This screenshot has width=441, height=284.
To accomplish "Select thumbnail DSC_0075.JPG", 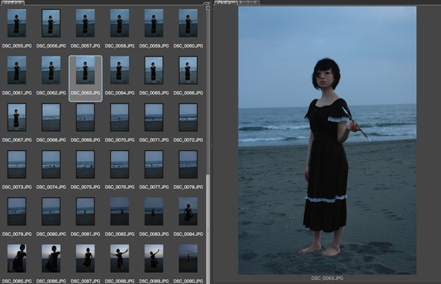I will [85, 164].
